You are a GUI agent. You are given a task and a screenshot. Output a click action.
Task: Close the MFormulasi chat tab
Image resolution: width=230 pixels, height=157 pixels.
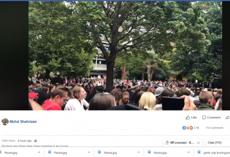[198, 143]
